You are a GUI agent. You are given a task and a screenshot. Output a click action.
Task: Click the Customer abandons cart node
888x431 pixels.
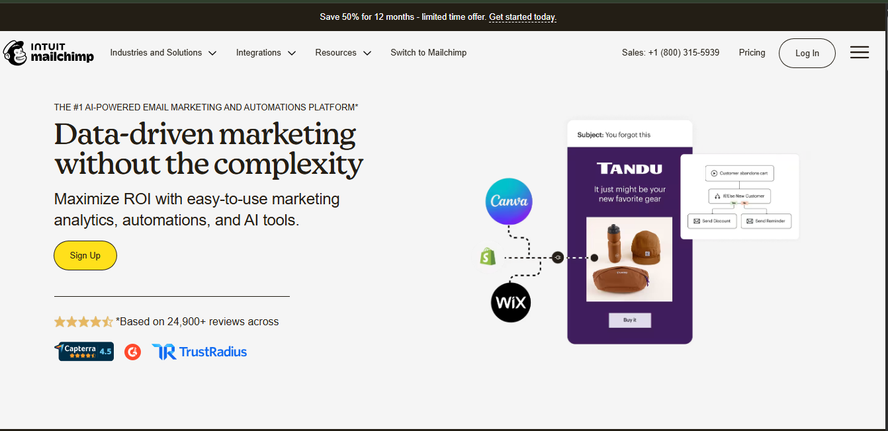coord(740,173)
